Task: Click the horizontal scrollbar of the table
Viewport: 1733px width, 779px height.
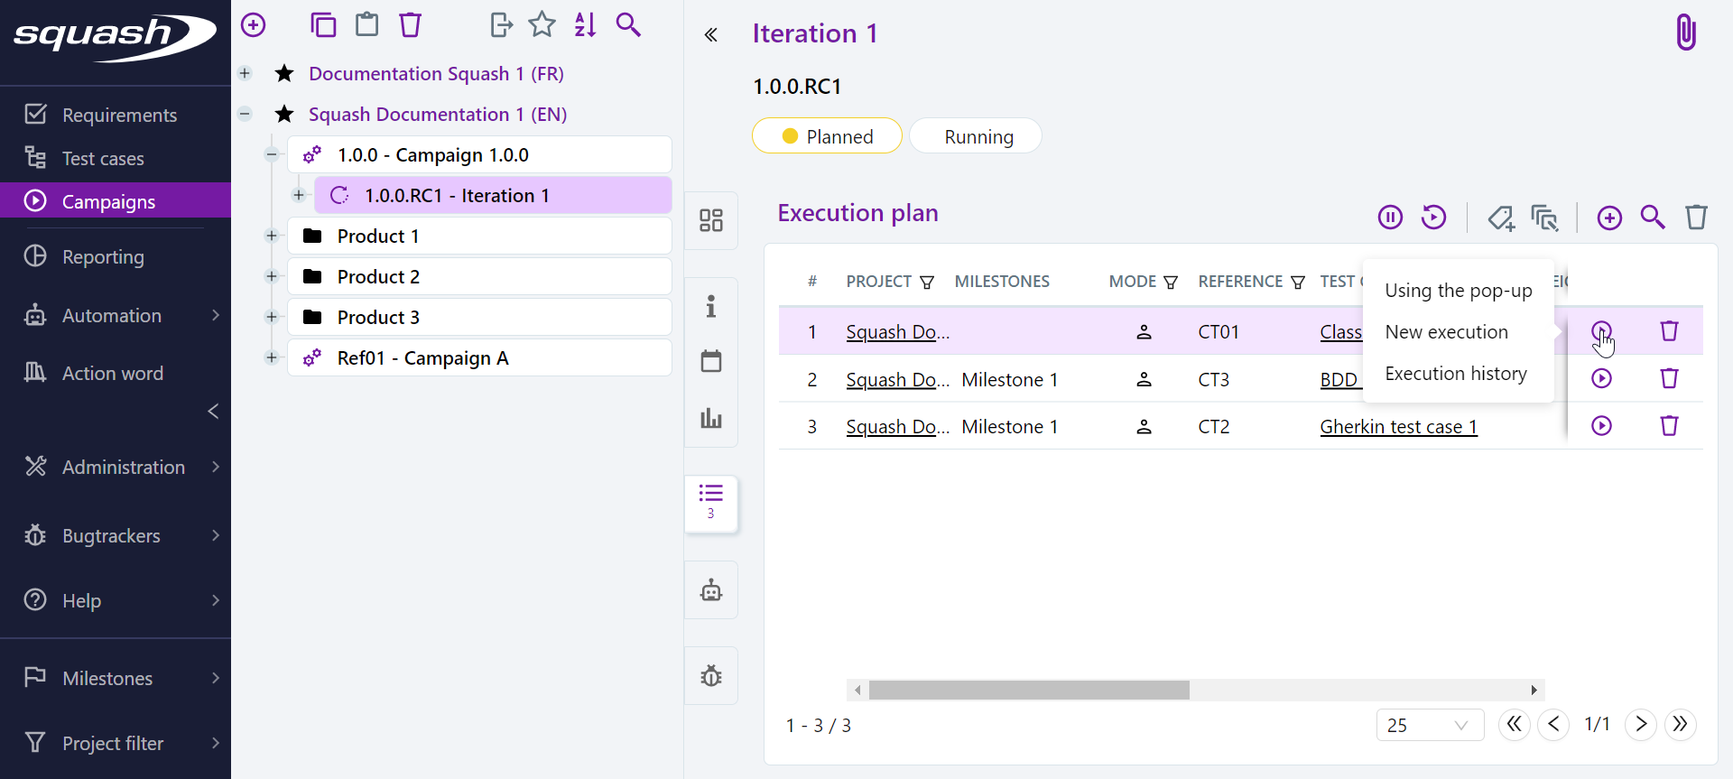Action: [x=1029, y=691]
